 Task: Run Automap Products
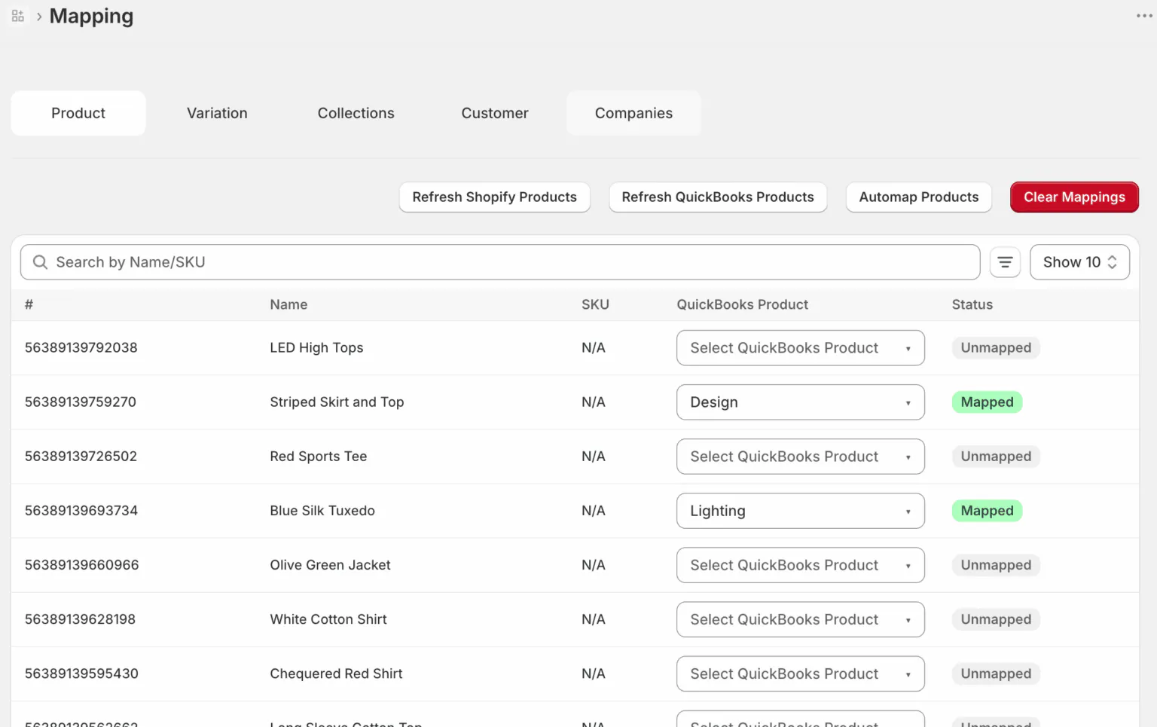[x=919, y=197]
